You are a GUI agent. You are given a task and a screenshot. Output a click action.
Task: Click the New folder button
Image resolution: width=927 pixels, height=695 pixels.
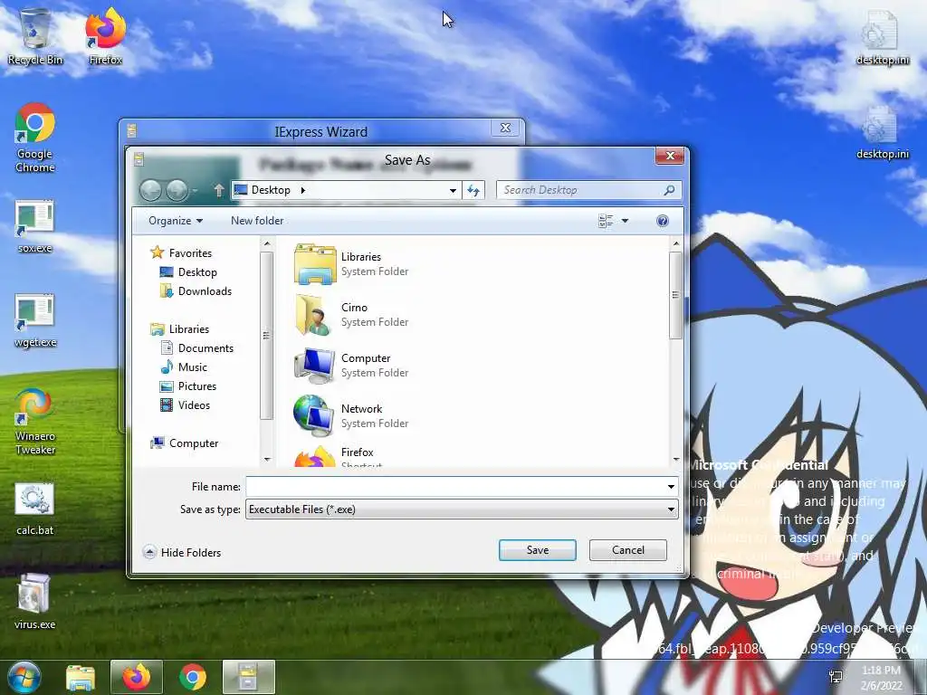pos(257,221)
